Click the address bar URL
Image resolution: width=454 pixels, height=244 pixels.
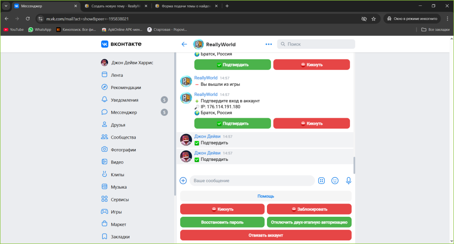pyautogui.click(x=88, y=19)
